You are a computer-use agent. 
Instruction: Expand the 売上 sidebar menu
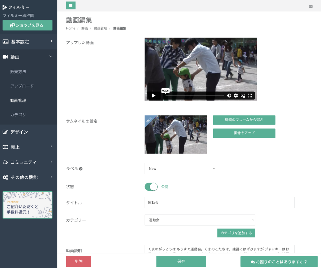point(29,147)
